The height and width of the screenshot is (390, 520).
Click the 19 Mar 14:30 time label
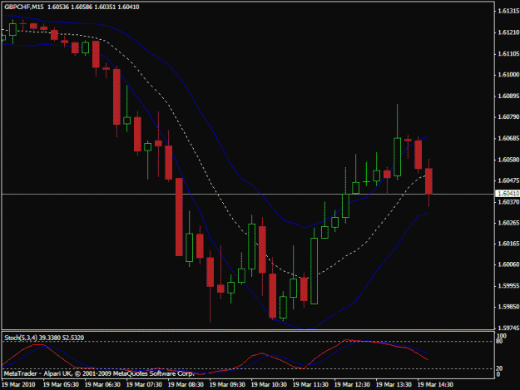pyautogui.click(x=435, y=385)
